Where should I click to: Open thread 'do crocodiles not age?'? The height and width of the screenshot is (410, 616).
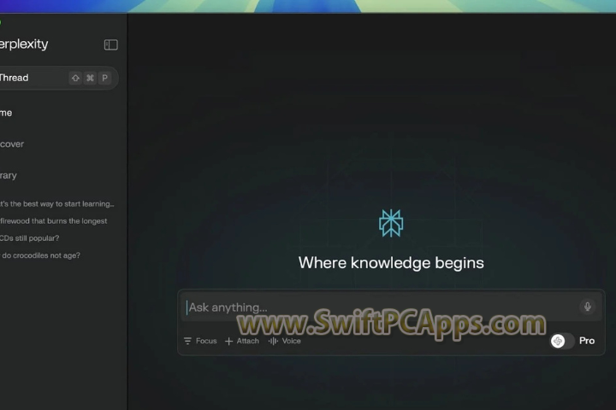(x=40, y=255)
